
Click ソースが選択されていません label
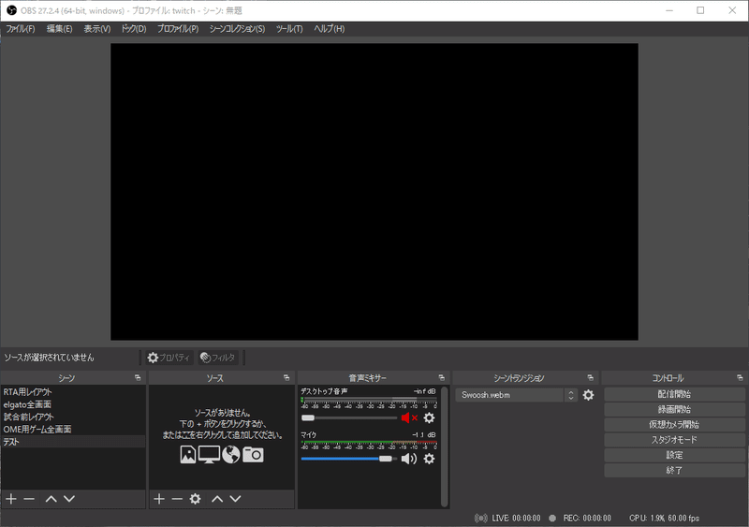click(x=50, y=358)
